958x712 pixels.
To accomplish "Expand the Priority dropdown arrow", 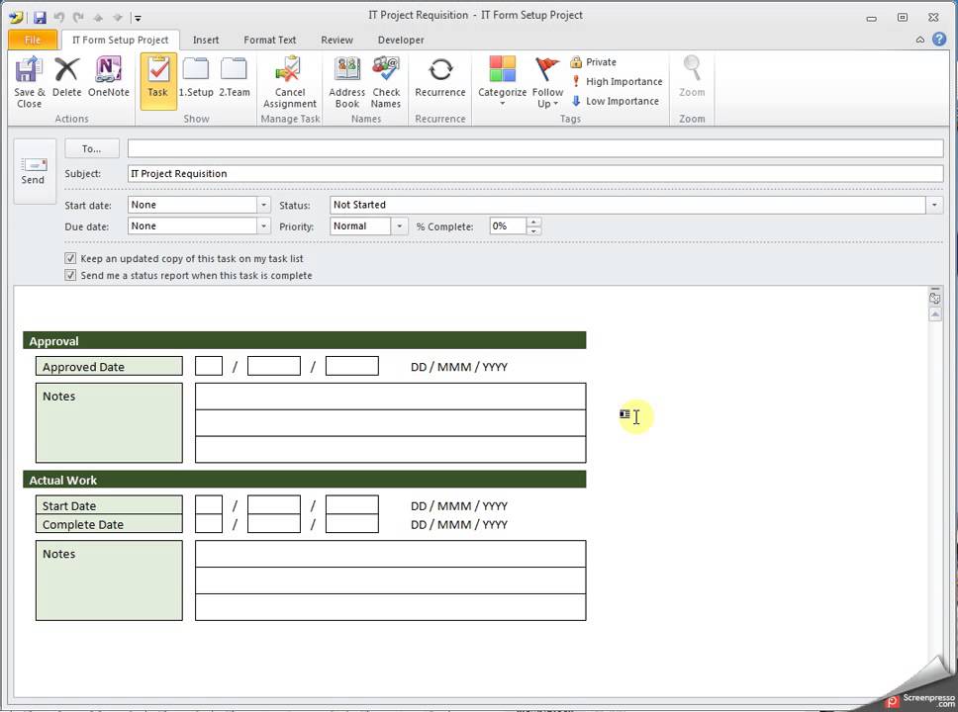I will coord(399,225).
